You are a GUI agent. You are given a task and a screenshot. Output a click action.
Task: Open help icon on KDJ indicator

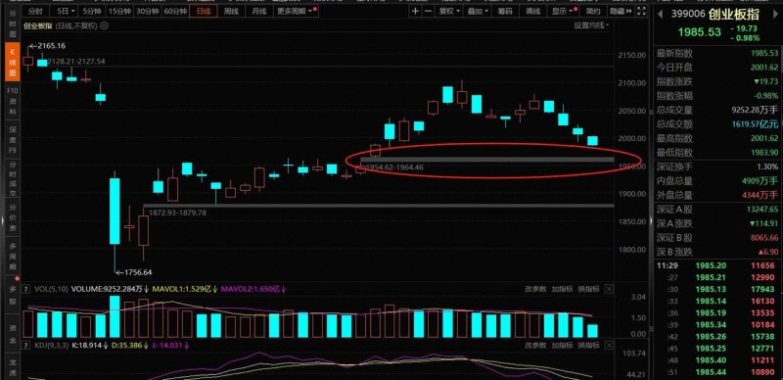[x=27, y=346]
